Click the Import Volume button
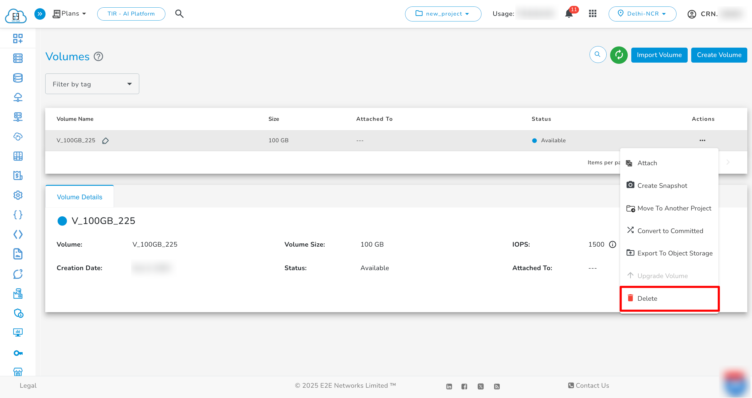The height and width of the screenshot is (398, 752). [x=659, y=55]
